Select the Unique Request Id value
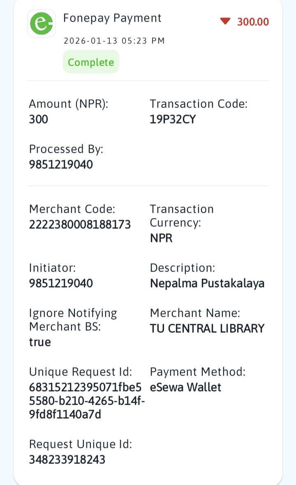The image size is (296, 485). 86,401
